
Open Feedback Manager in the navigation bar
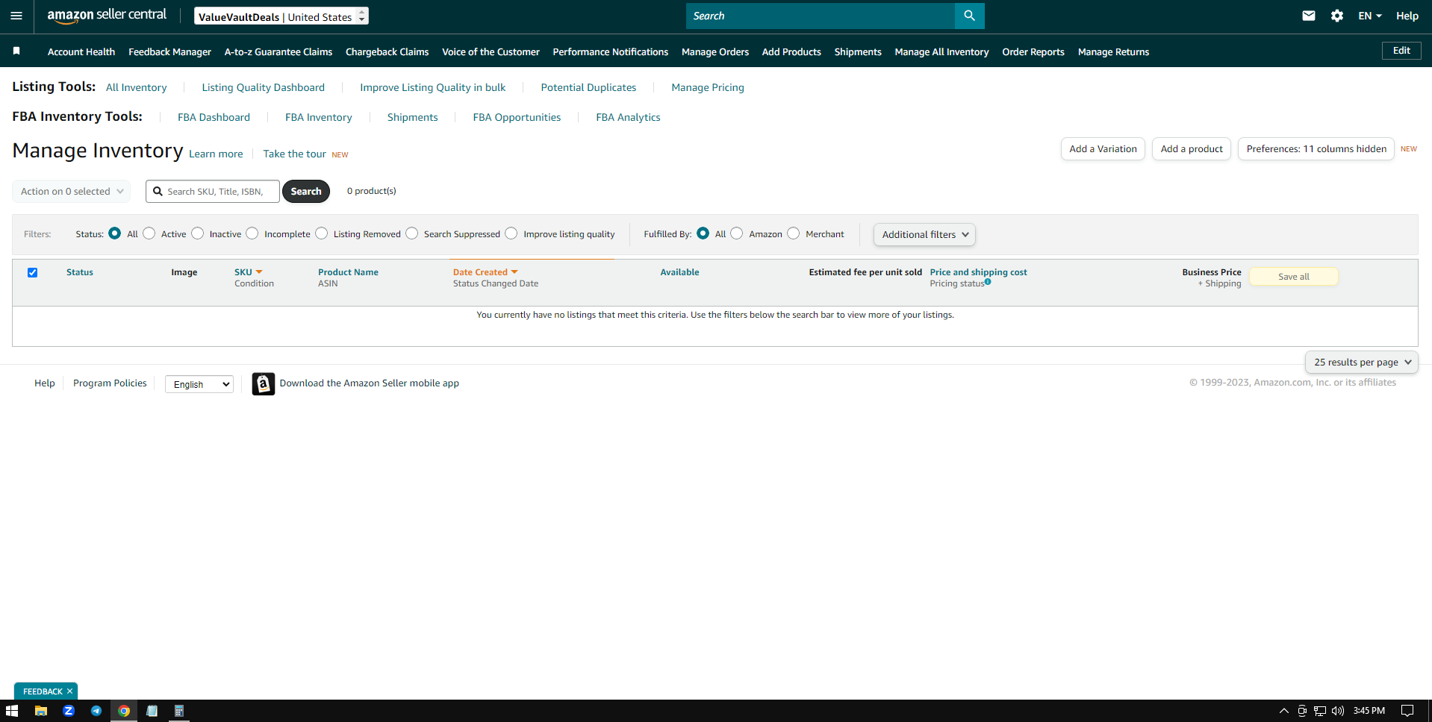[169, 51]
